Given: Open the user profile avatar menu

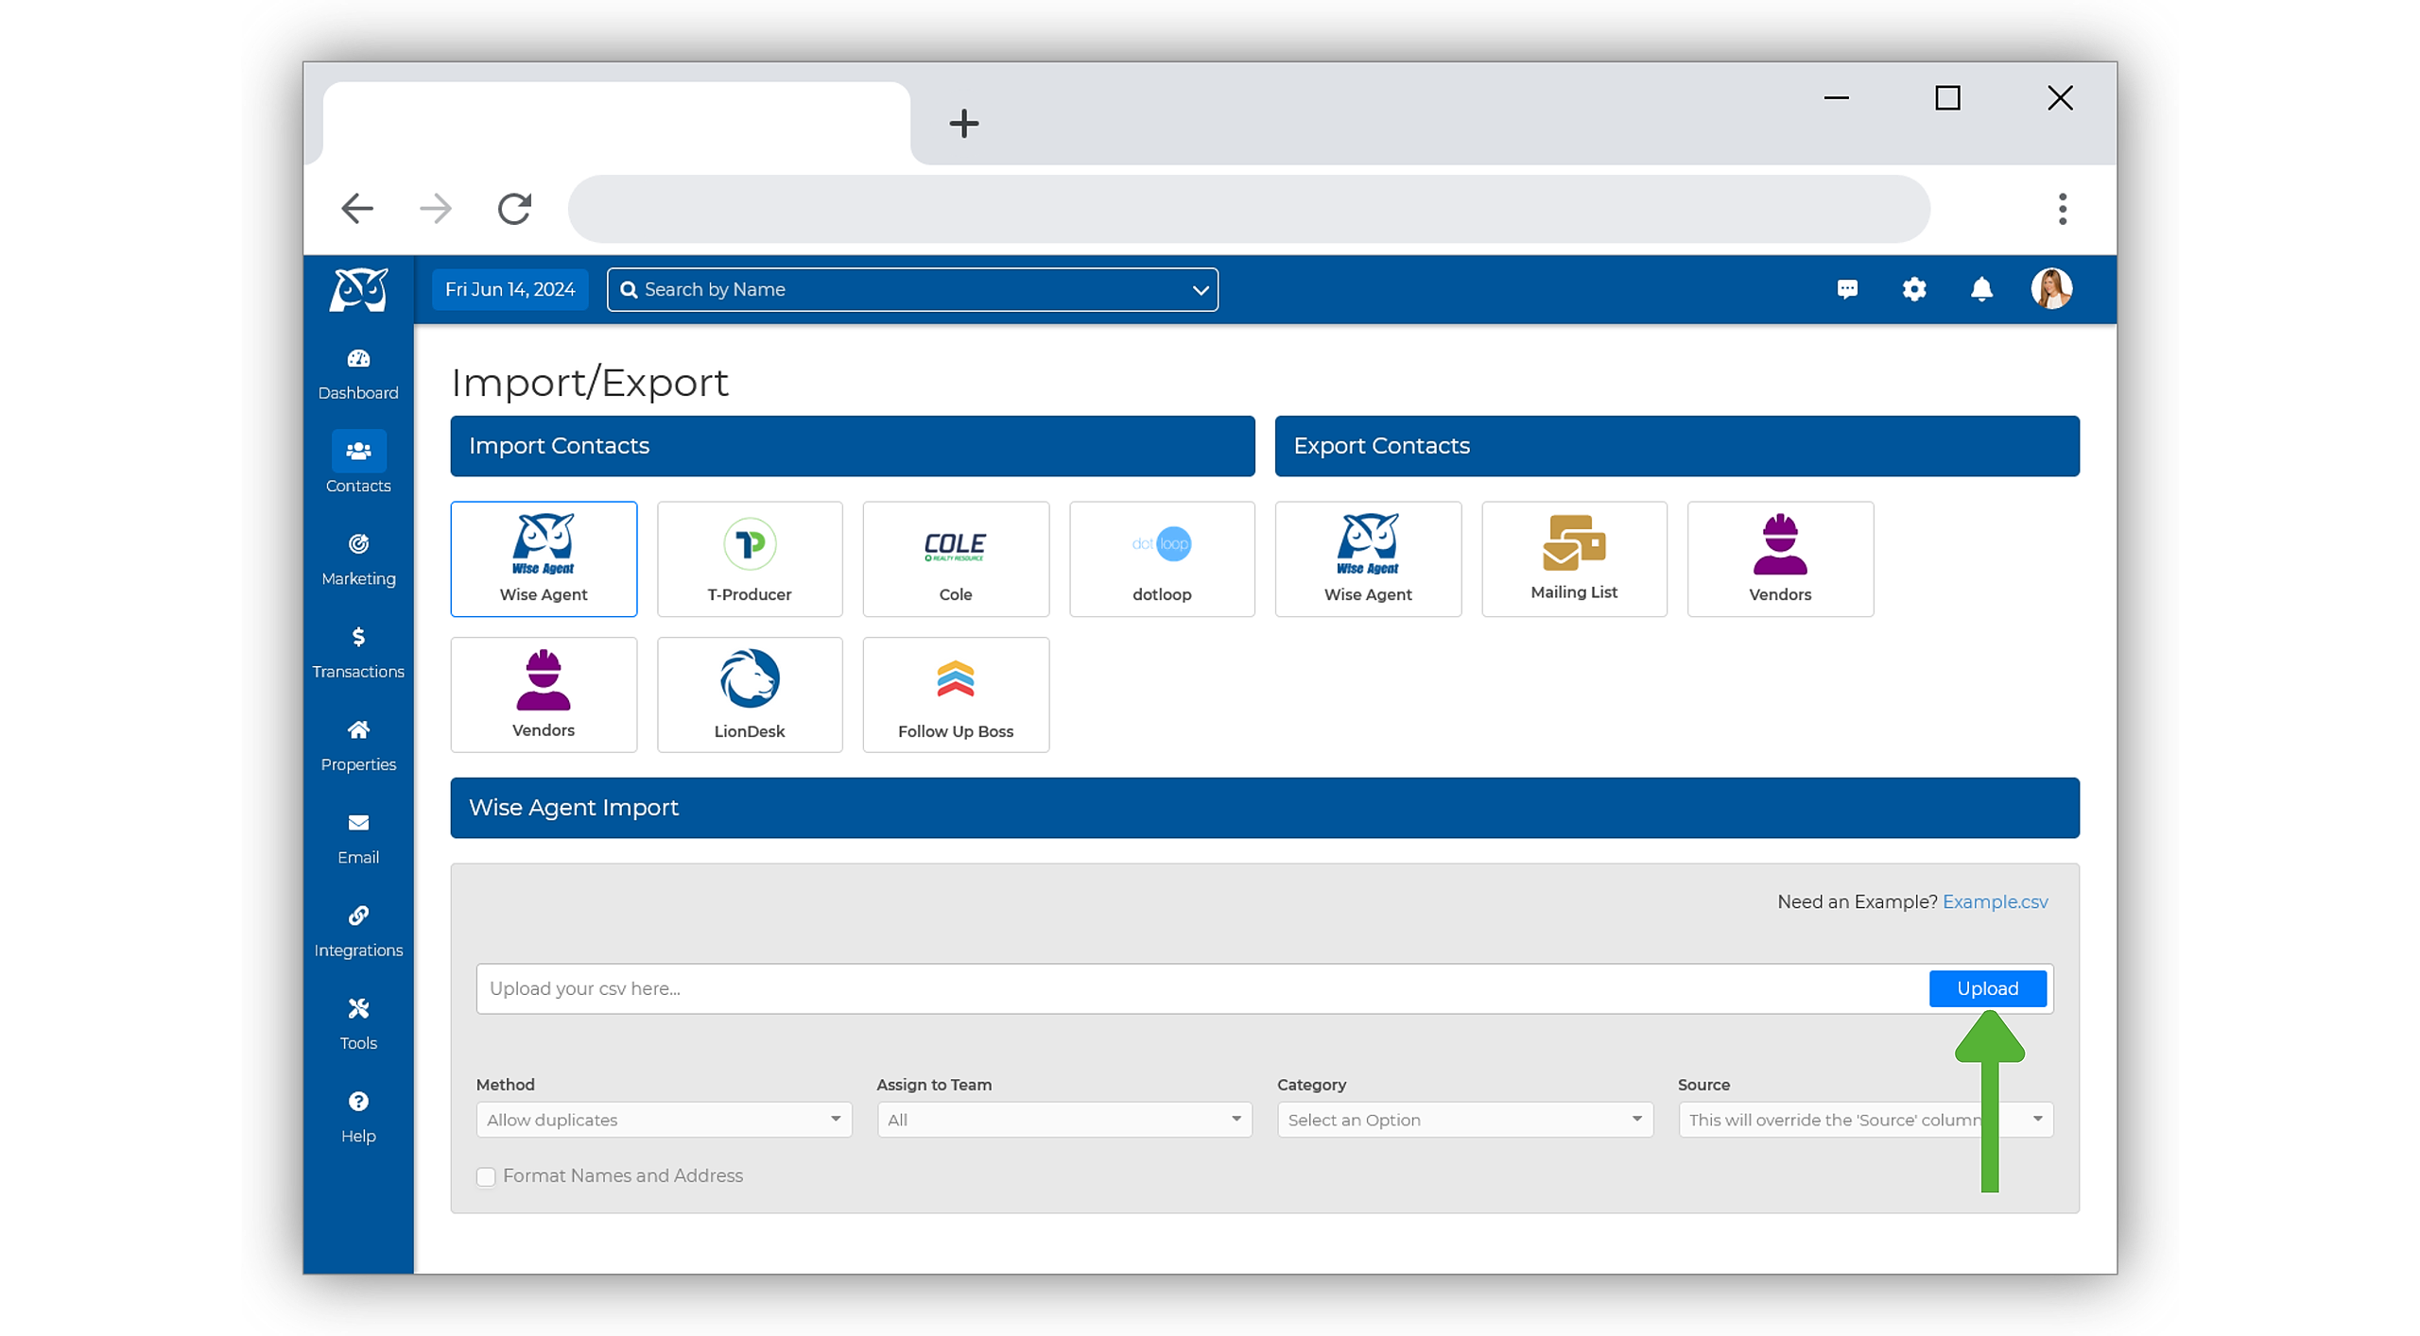Looking at the screenshot, I should point(2051,289).
